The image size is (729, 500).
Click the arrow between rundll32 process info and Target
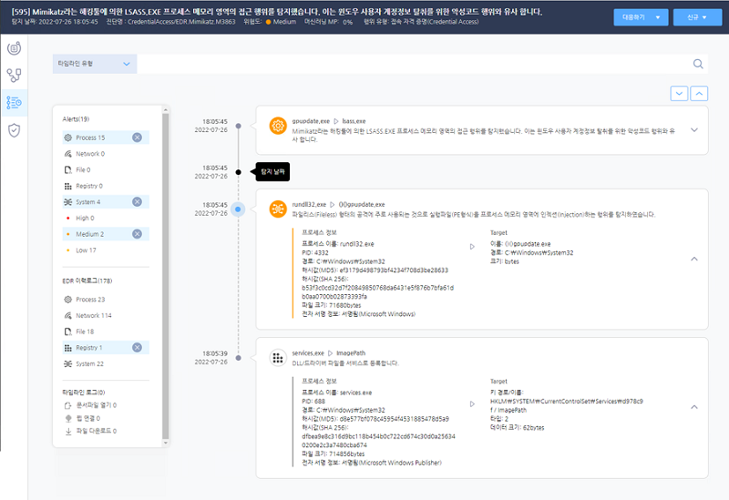click(x=472, y=247)
